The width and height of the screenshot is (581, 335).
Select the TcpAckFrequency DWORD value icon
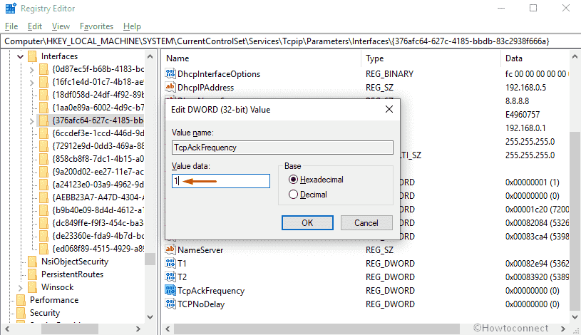(170, 290)
